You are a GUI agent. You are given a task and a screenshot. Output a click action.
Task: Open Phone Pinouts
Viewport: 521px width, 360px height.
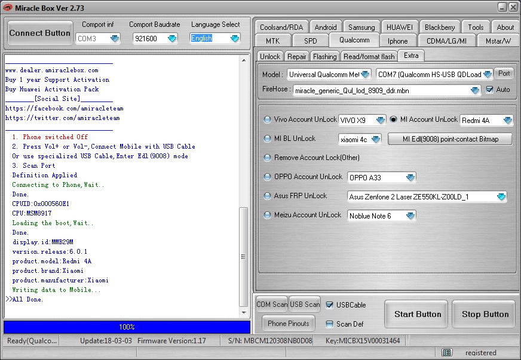[289, 324]
